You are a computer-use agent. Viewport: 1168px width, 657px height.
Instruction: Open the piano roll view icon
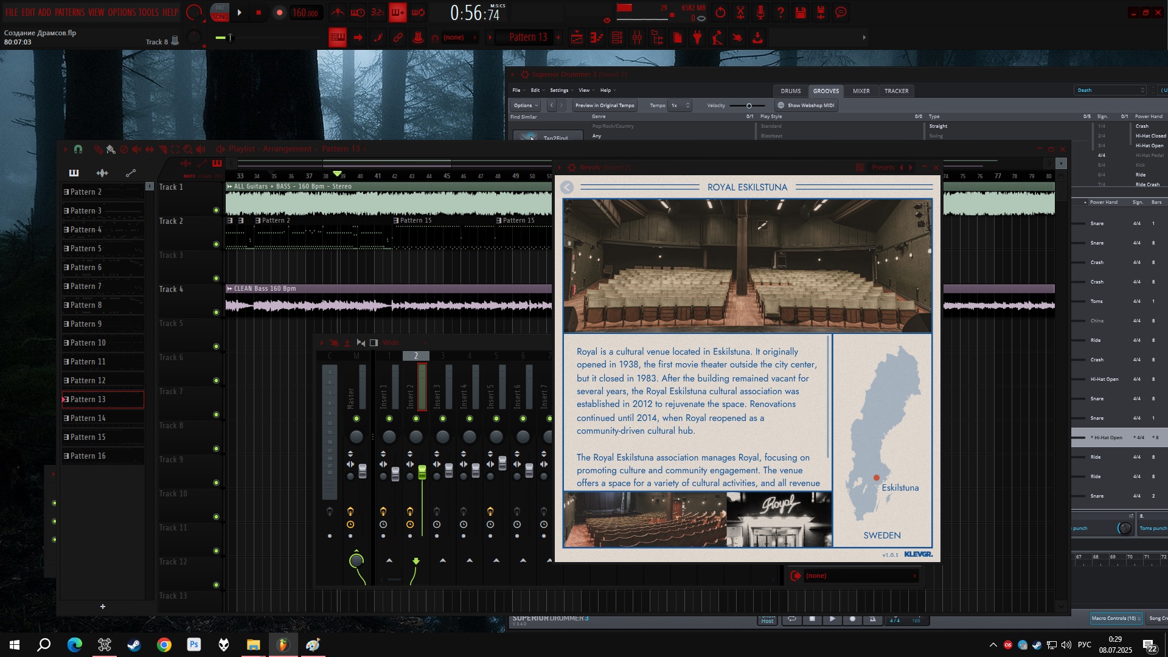[597, 38]
